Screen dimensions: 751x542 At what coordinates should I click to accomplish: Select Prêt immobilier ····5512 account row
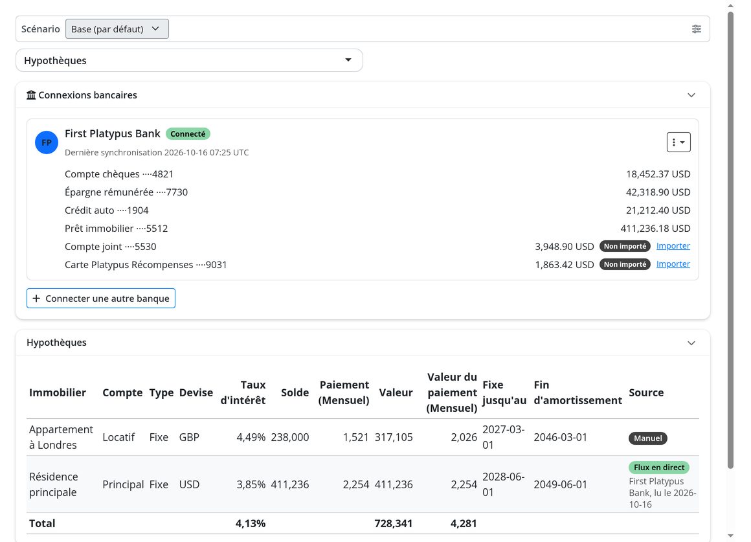(x=377, y=229)
